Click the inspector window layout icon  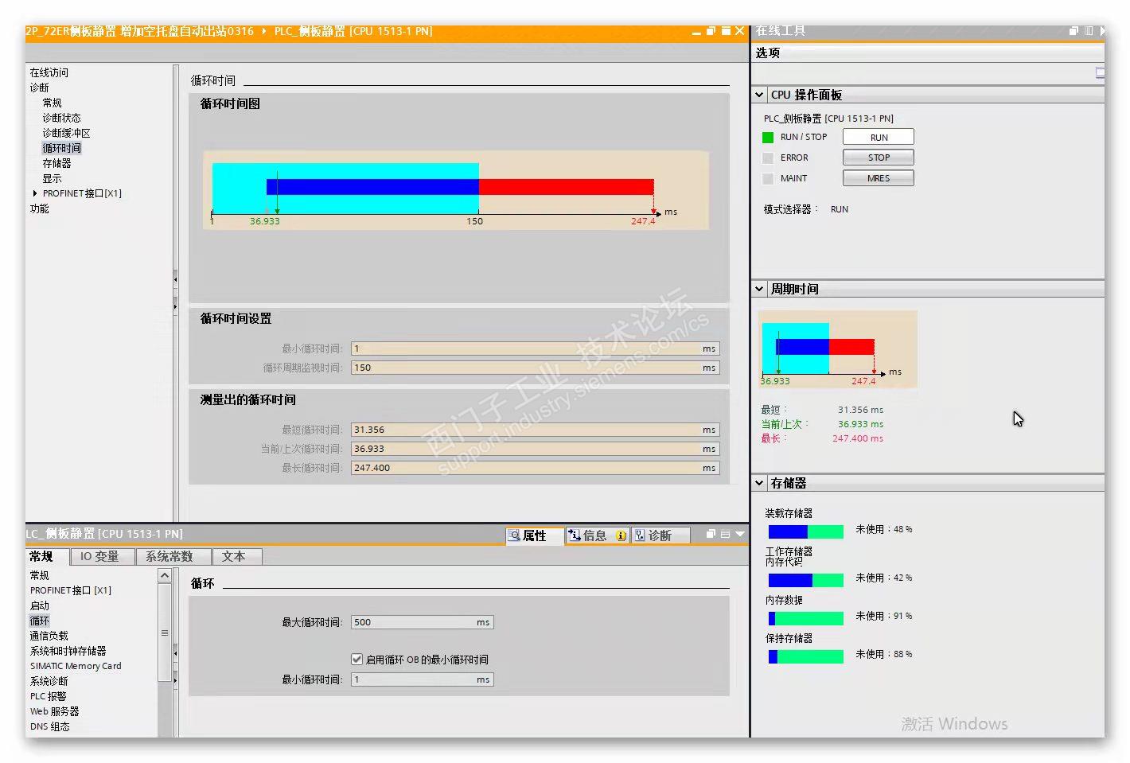[x=725, y=534]
